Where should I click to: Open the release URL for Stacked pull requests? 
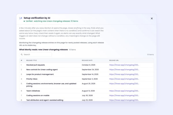tap(124, 65)
